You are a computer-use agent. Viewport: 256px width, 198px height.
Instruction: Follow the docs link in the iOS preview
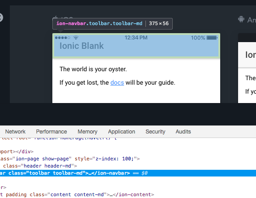click(117, 83)
